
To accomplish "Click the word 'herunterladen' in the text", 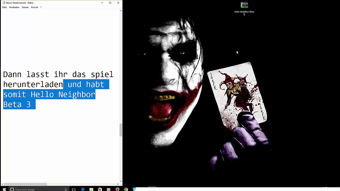I will 33,84.
